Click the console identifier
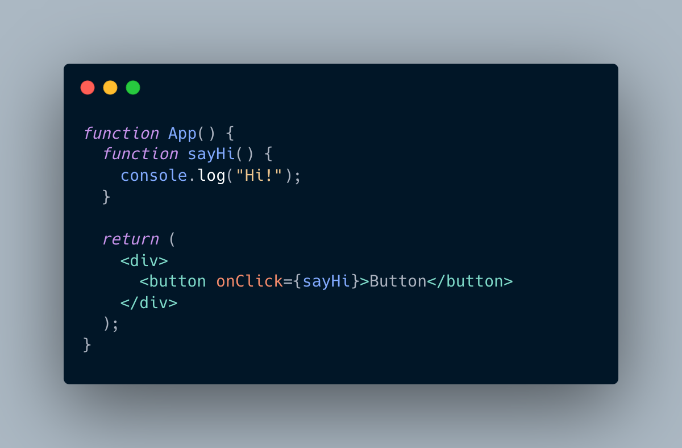The image size is (682, 448). tap(154, 176)
